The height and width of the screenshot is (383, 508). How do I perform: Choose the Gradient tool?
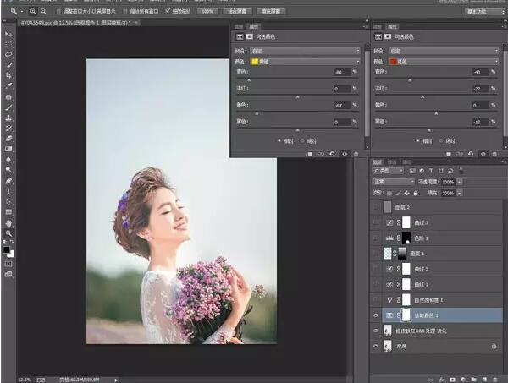(8, 148)
